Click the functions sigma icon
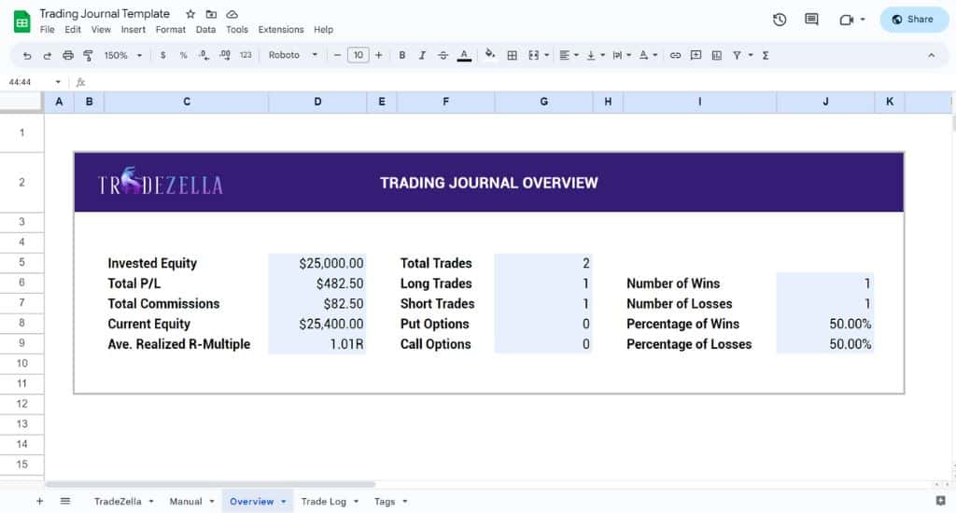Screen dimensions: 956x513 coord(766,55)
